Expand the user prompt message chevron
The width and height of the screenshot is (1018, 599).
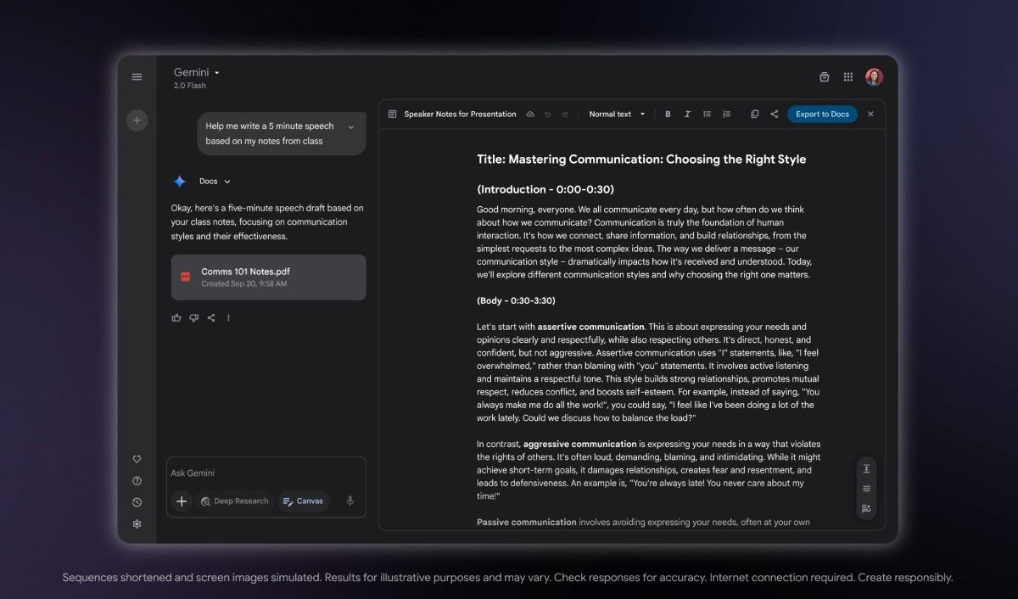pyautogui.click(x=350, y=127)
